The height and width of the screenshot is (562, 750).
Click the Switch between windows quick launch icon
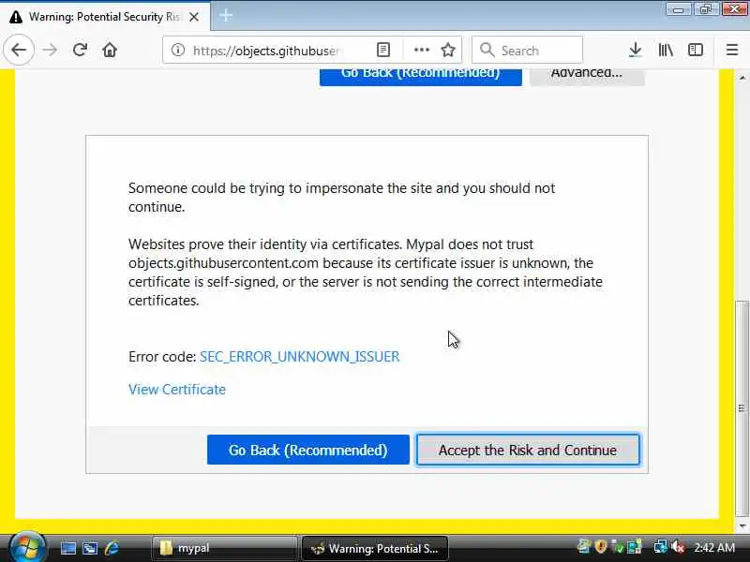tap(89, 548)
